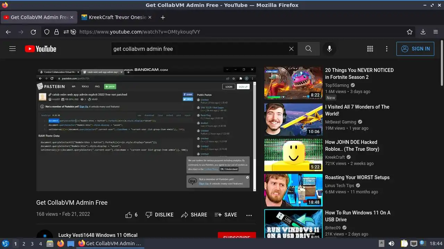Click the red SUBSCRIBE button
The height and width of the screenshot is (249, 444).
237,236
